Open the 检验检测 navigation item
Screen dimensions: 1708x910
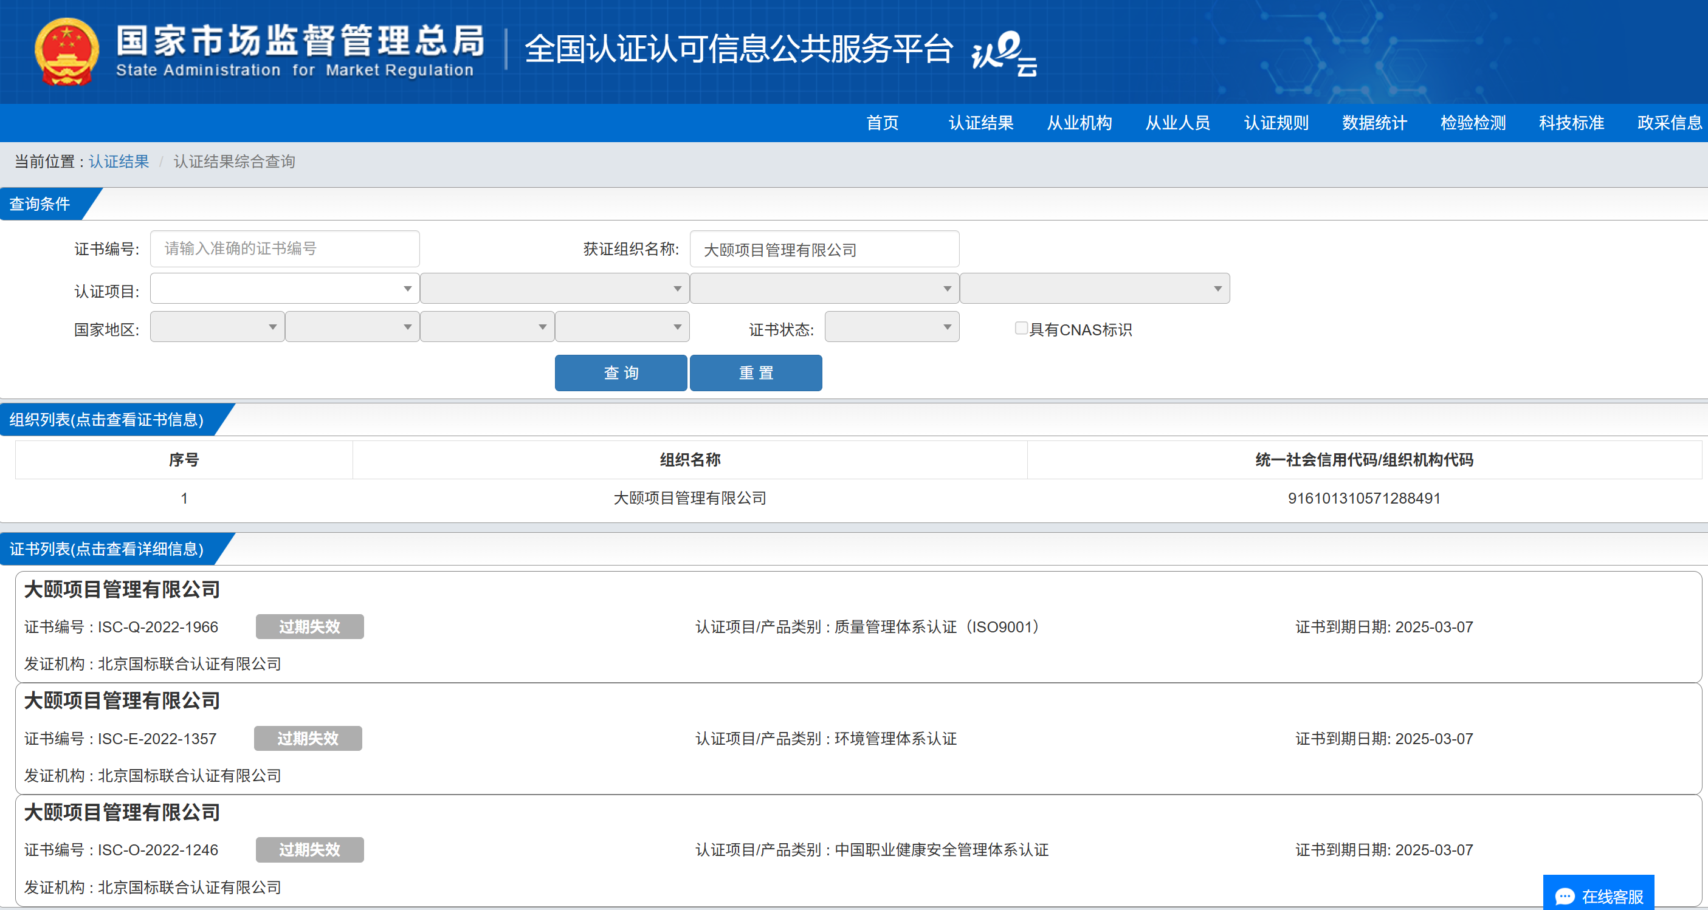point(1473,123)
